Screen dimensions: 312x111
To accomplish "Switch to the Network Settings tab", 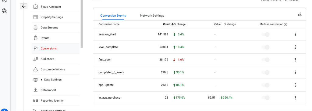I will click(152, 15).
